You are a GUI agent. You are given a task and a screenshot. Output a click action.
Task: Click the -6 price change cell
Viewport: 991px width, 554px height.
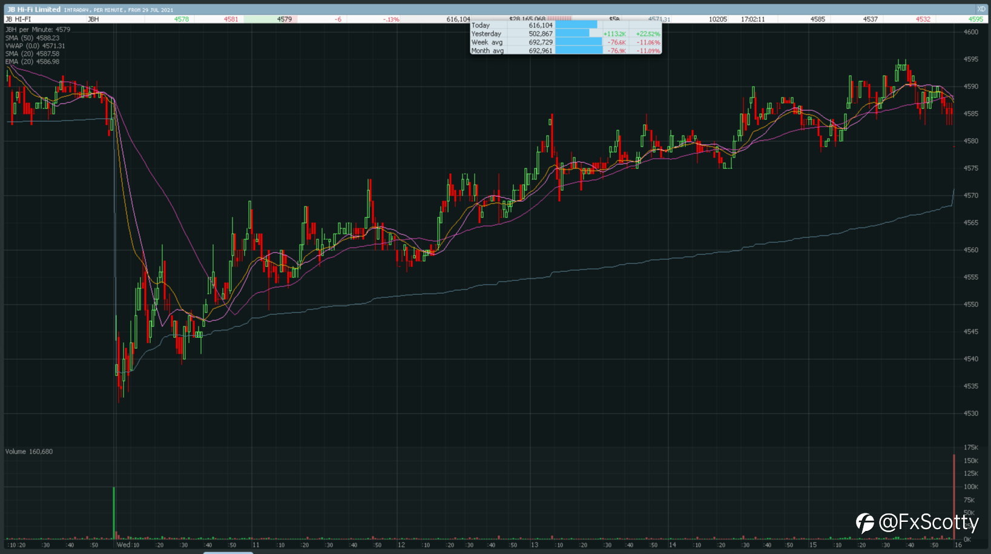click(x=338, y=19)
